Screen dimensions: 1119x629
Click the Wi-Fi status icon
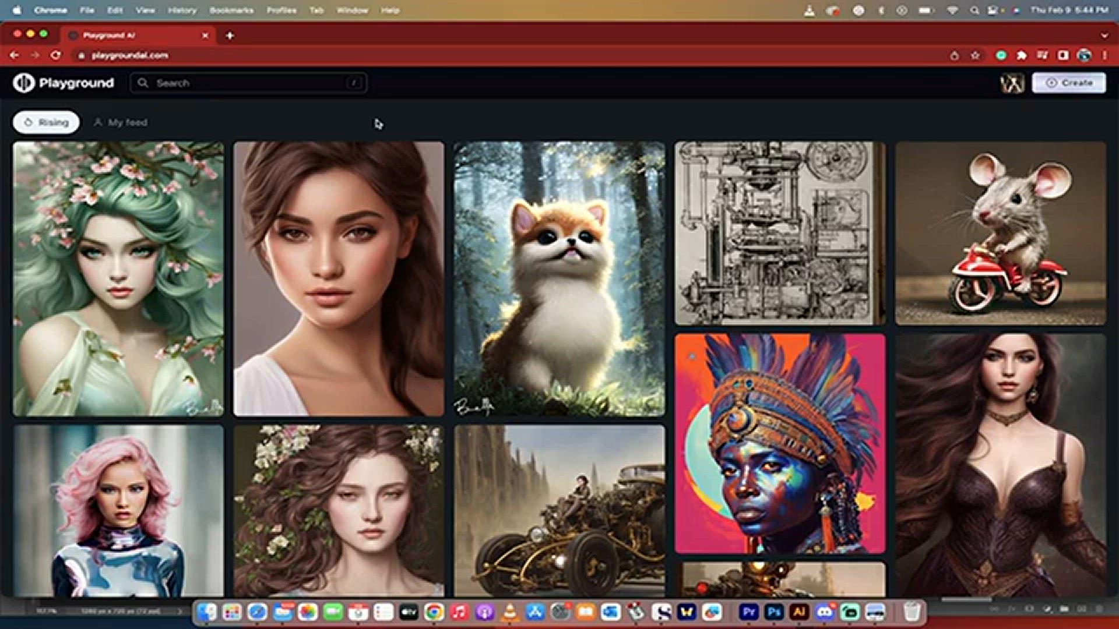tap(952, 10)
